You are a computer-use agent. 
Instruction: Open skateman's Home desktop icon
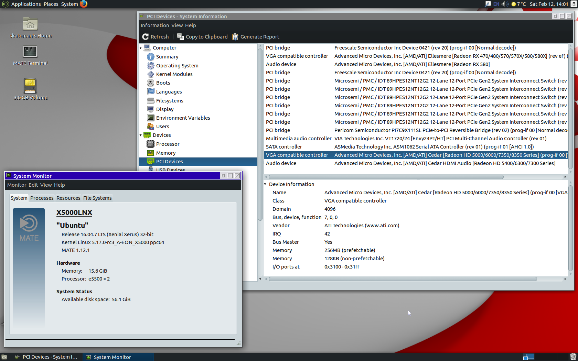[30, 24]
